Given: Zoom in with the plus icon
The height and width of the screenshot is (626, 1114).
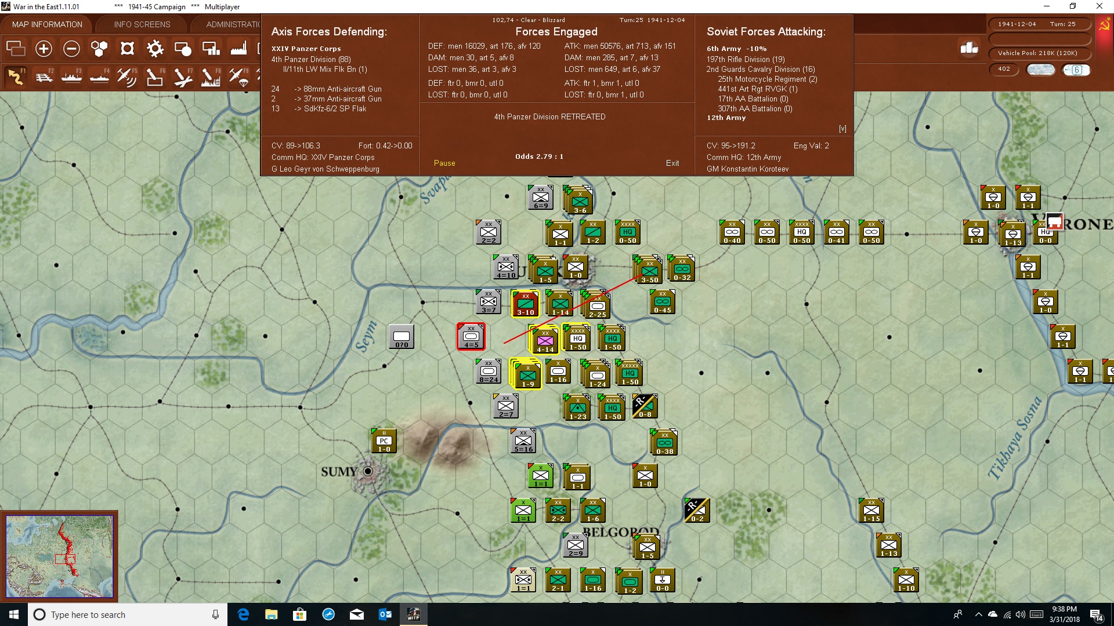Looking at the screenshot, I should click(x=44, y=49).
